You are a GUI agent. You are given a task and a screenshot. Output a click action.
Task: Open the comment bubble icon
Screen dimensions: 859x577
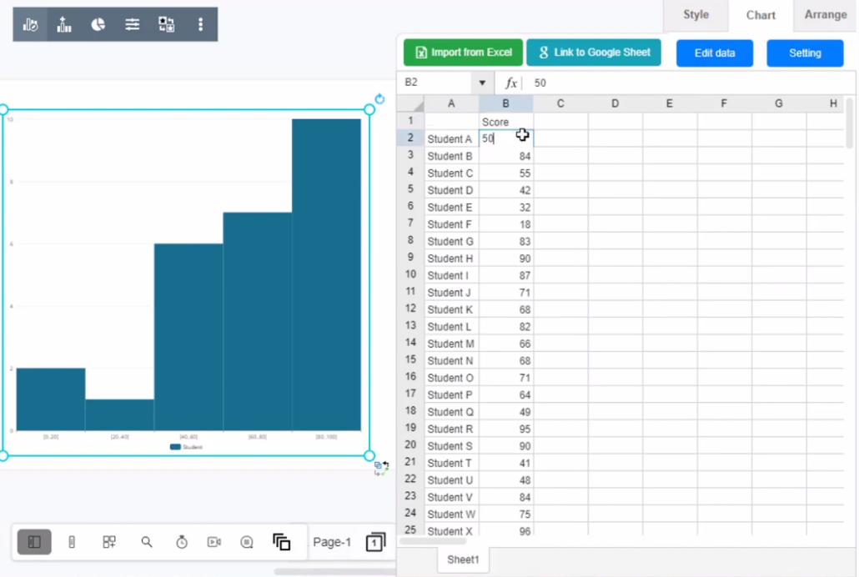coord(247,542)
